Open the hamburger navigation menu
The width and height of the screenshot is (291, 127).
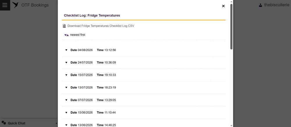click(x=5, y=5)
